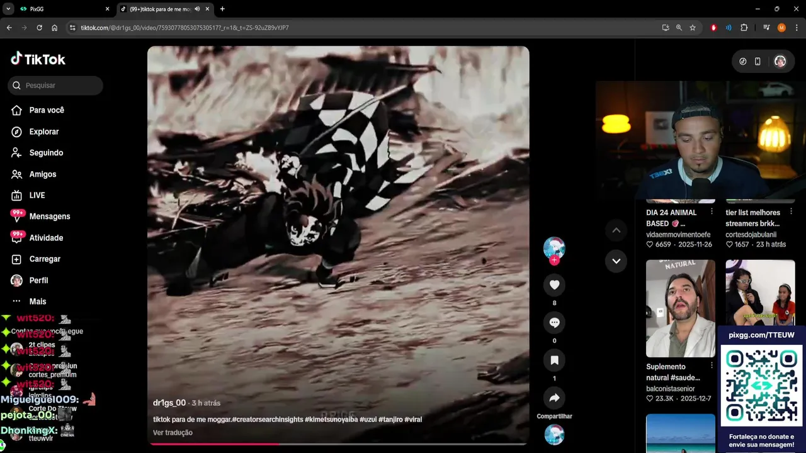Screen dimensions: 806x453
Task: Click the #tanjiro hashtag
Action: coord(390,420)
